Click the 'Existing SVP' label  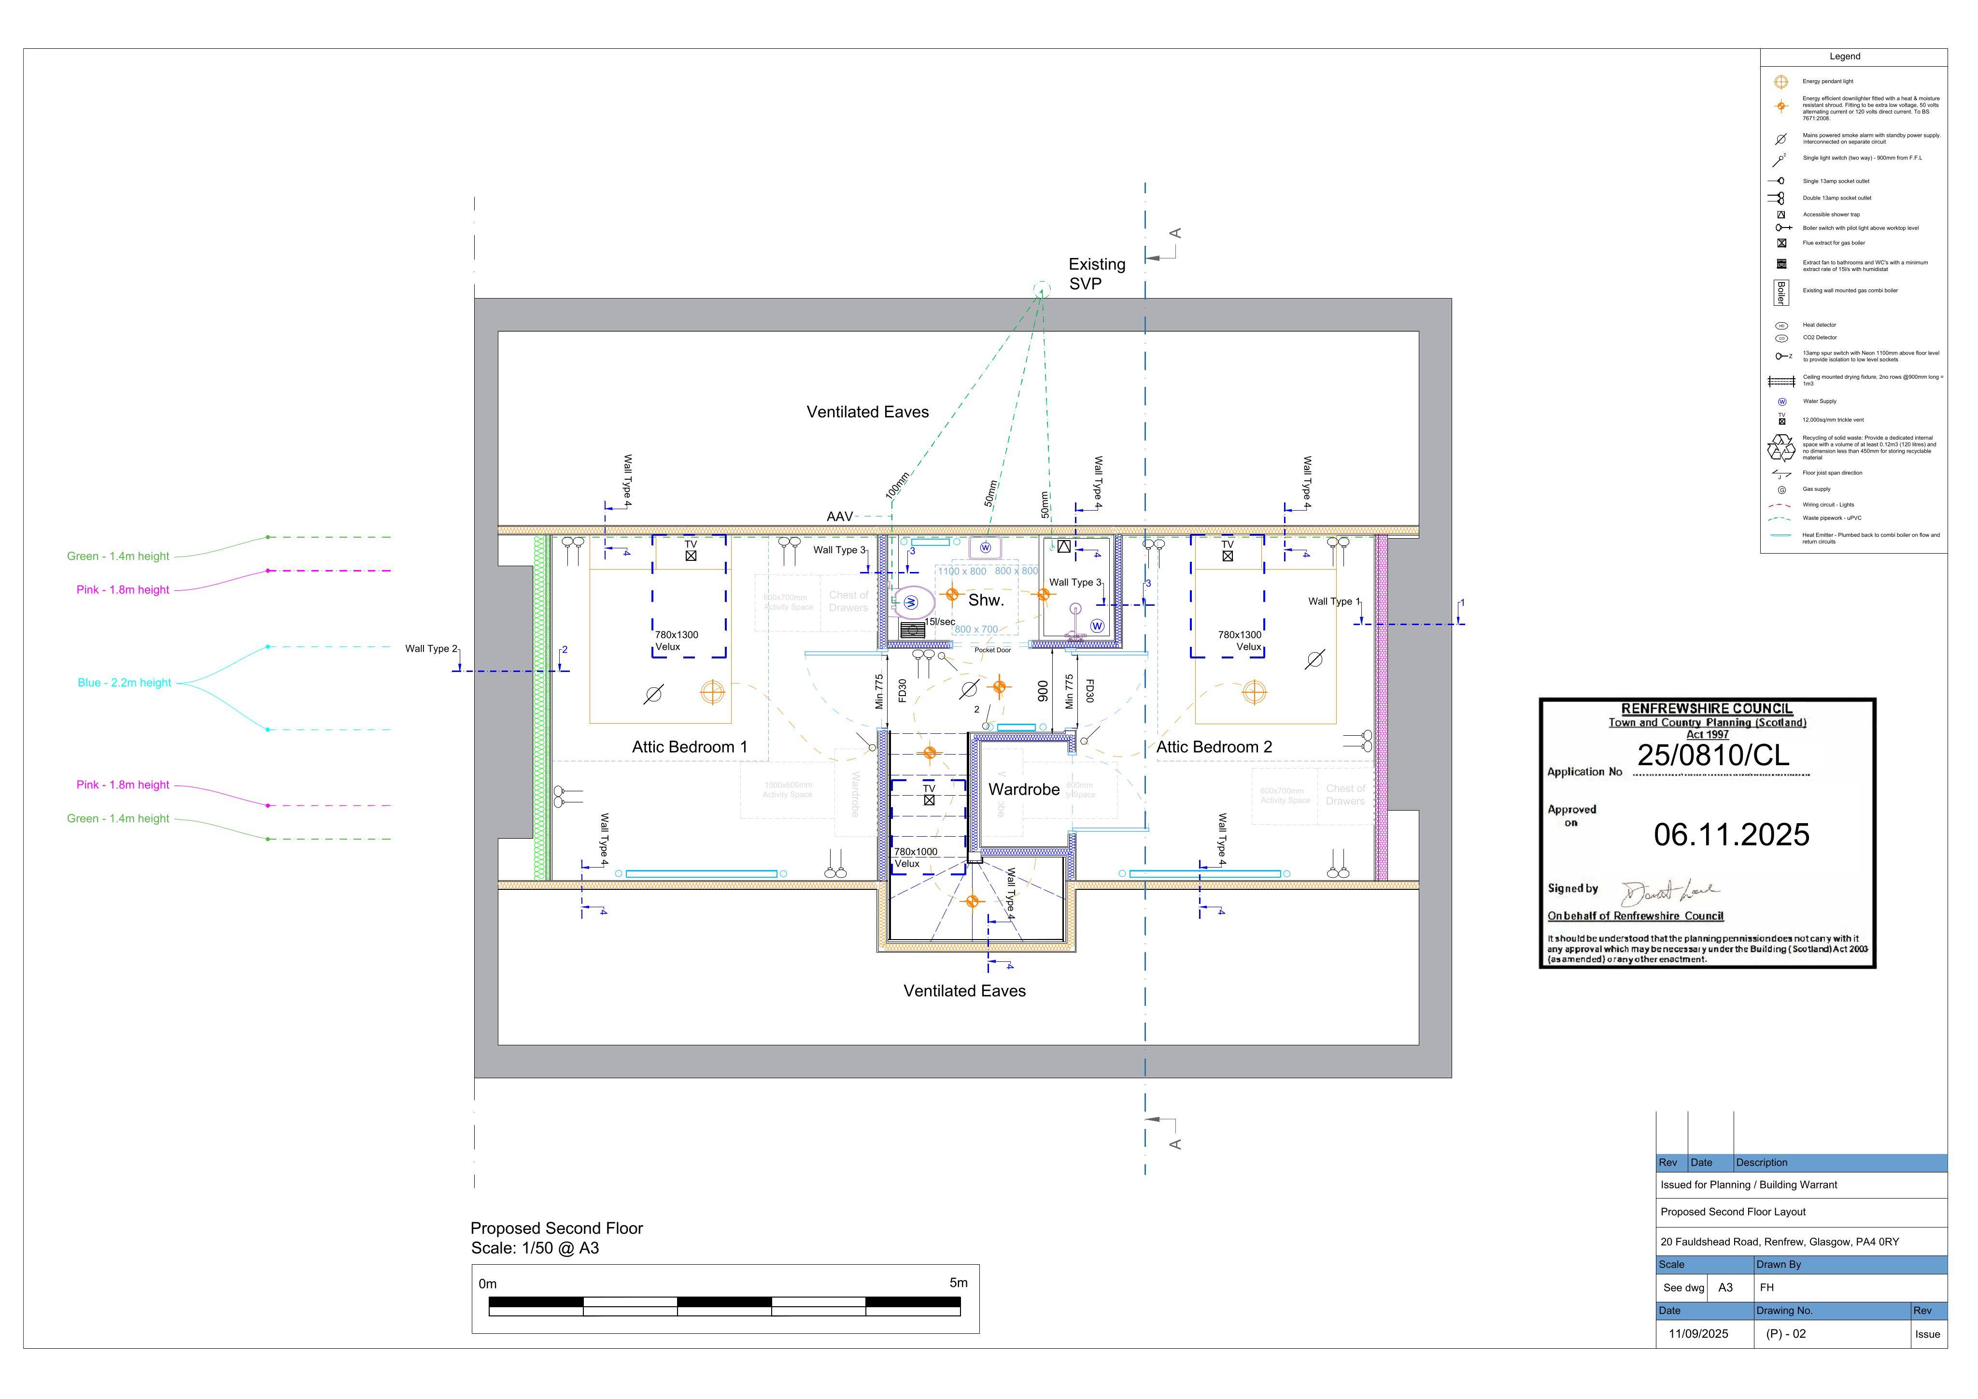point(1097,274)
